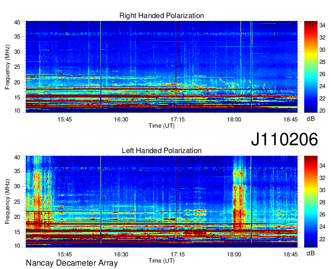This screenshot has height=269, width=331.
Task: Click the Right Handed plot's dB color bar
Action: point(311,67)
